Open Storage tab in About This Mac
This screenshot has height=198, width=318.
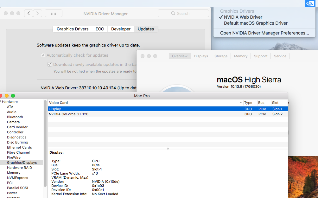[221, 56]
